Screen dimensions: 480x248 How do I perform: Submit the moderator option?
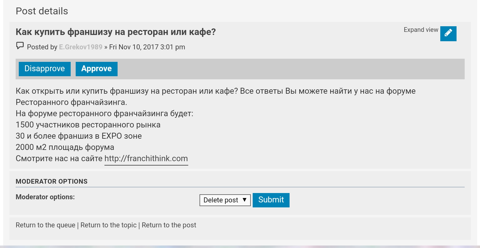[x=271, y=200]
